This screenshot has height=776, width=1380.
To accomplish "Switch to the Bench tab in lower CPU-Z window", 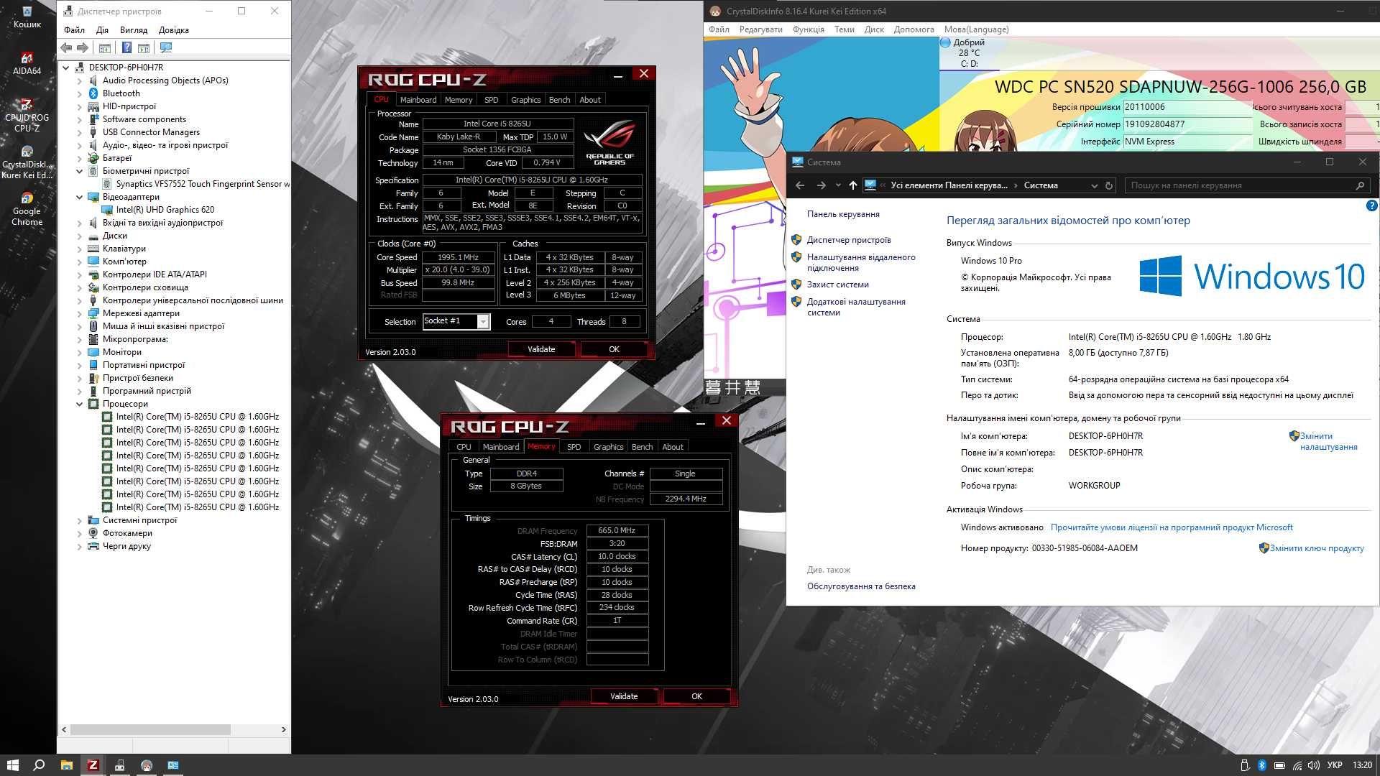I will click(642, 447).
